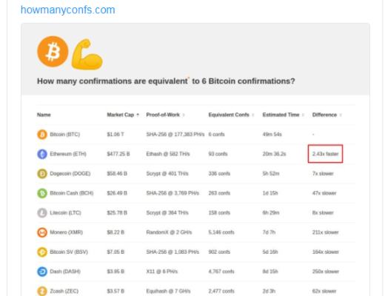This screenshot has width=385, height=296.
Task: Click the X11 @ 6 PH/s cell
Action: point(161,272)
